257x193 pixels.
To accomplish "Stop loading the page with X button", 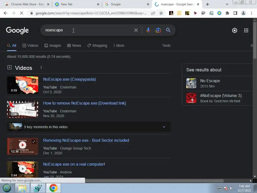I will pyautogui.click(x=22, y=13).
